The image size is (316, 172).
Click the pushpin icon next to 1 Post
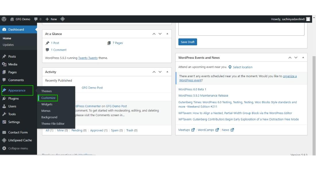click(47, 43)
